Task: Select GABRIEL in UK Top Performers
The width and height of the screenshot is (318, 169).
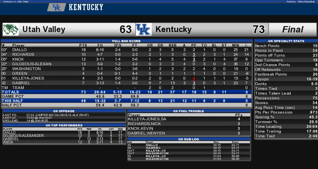Action: point(64,139)
